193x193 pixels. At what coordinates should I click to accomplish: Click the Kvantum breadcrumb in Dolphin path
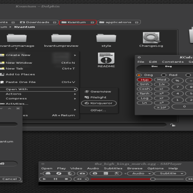click(25, 27)
